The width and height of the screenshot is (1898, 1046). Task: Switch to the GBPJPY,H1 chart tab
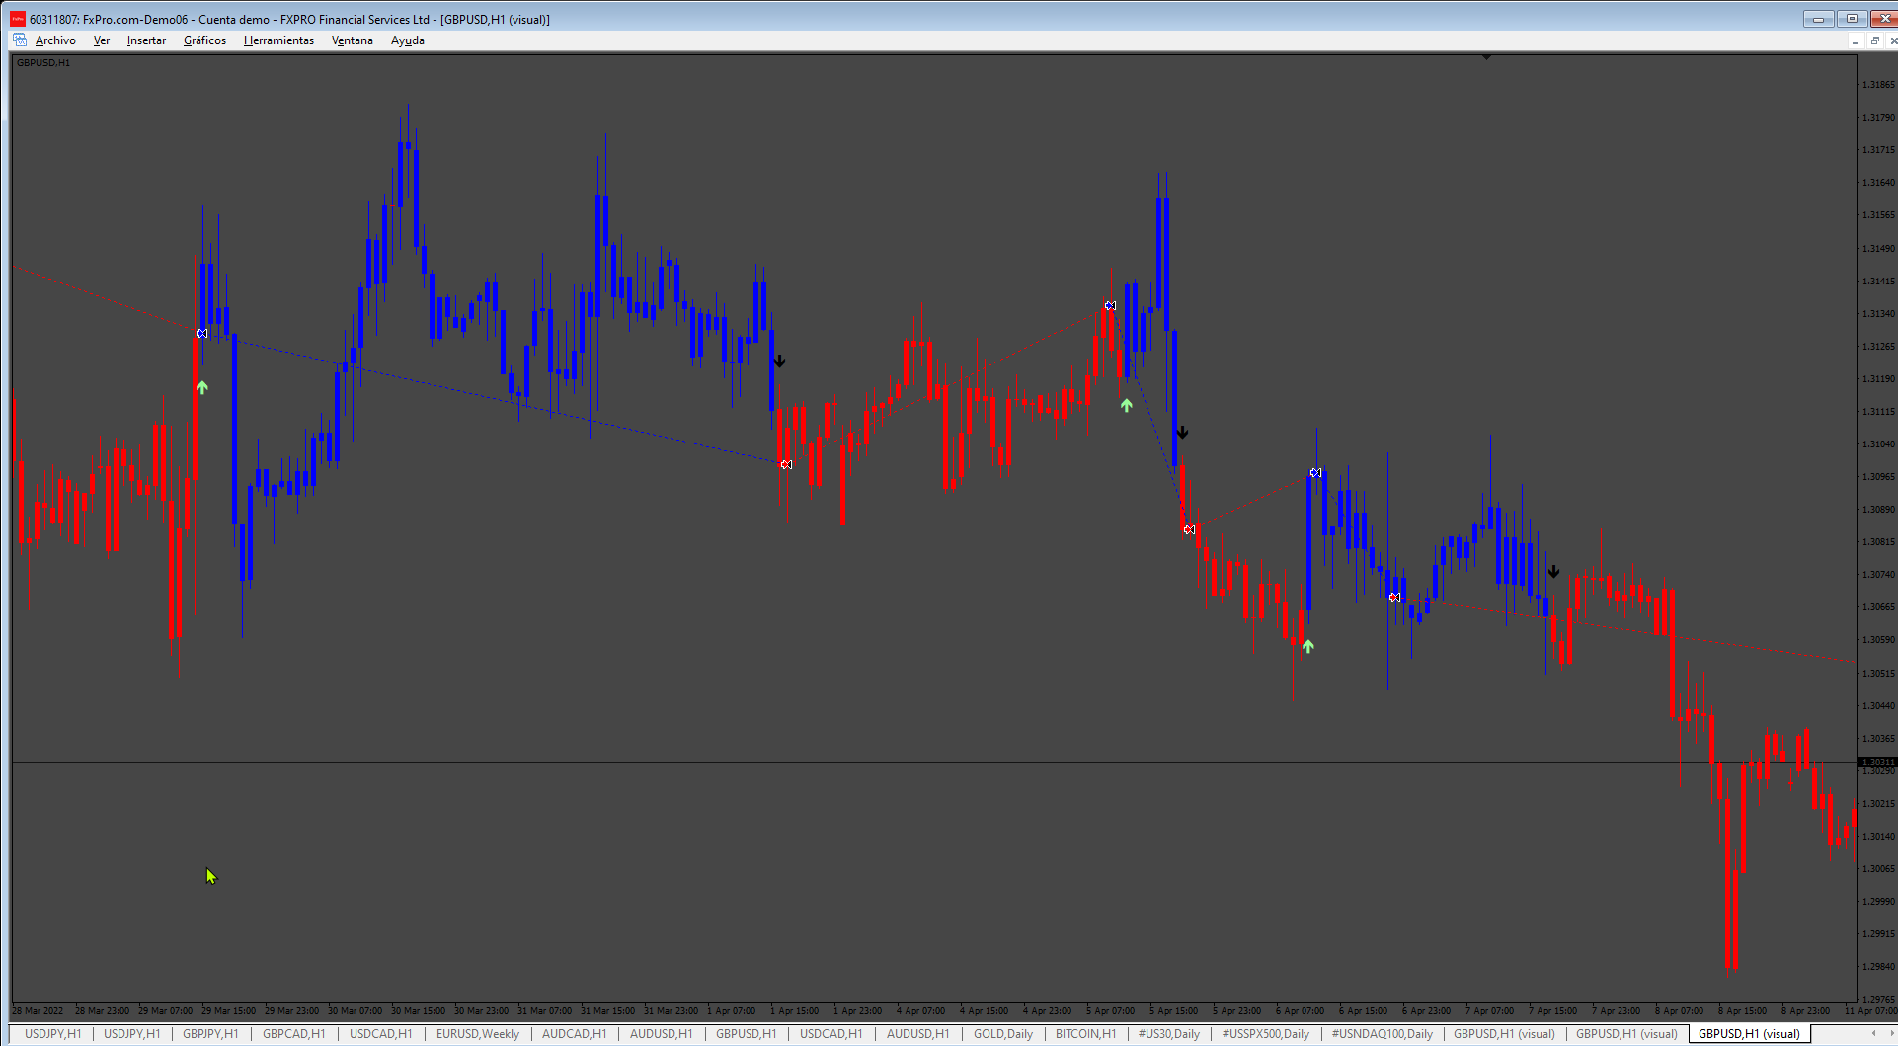point(210,1034)
